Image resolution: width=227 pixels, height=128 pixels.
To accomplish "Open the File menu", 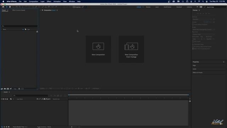I will click(20, 1).
